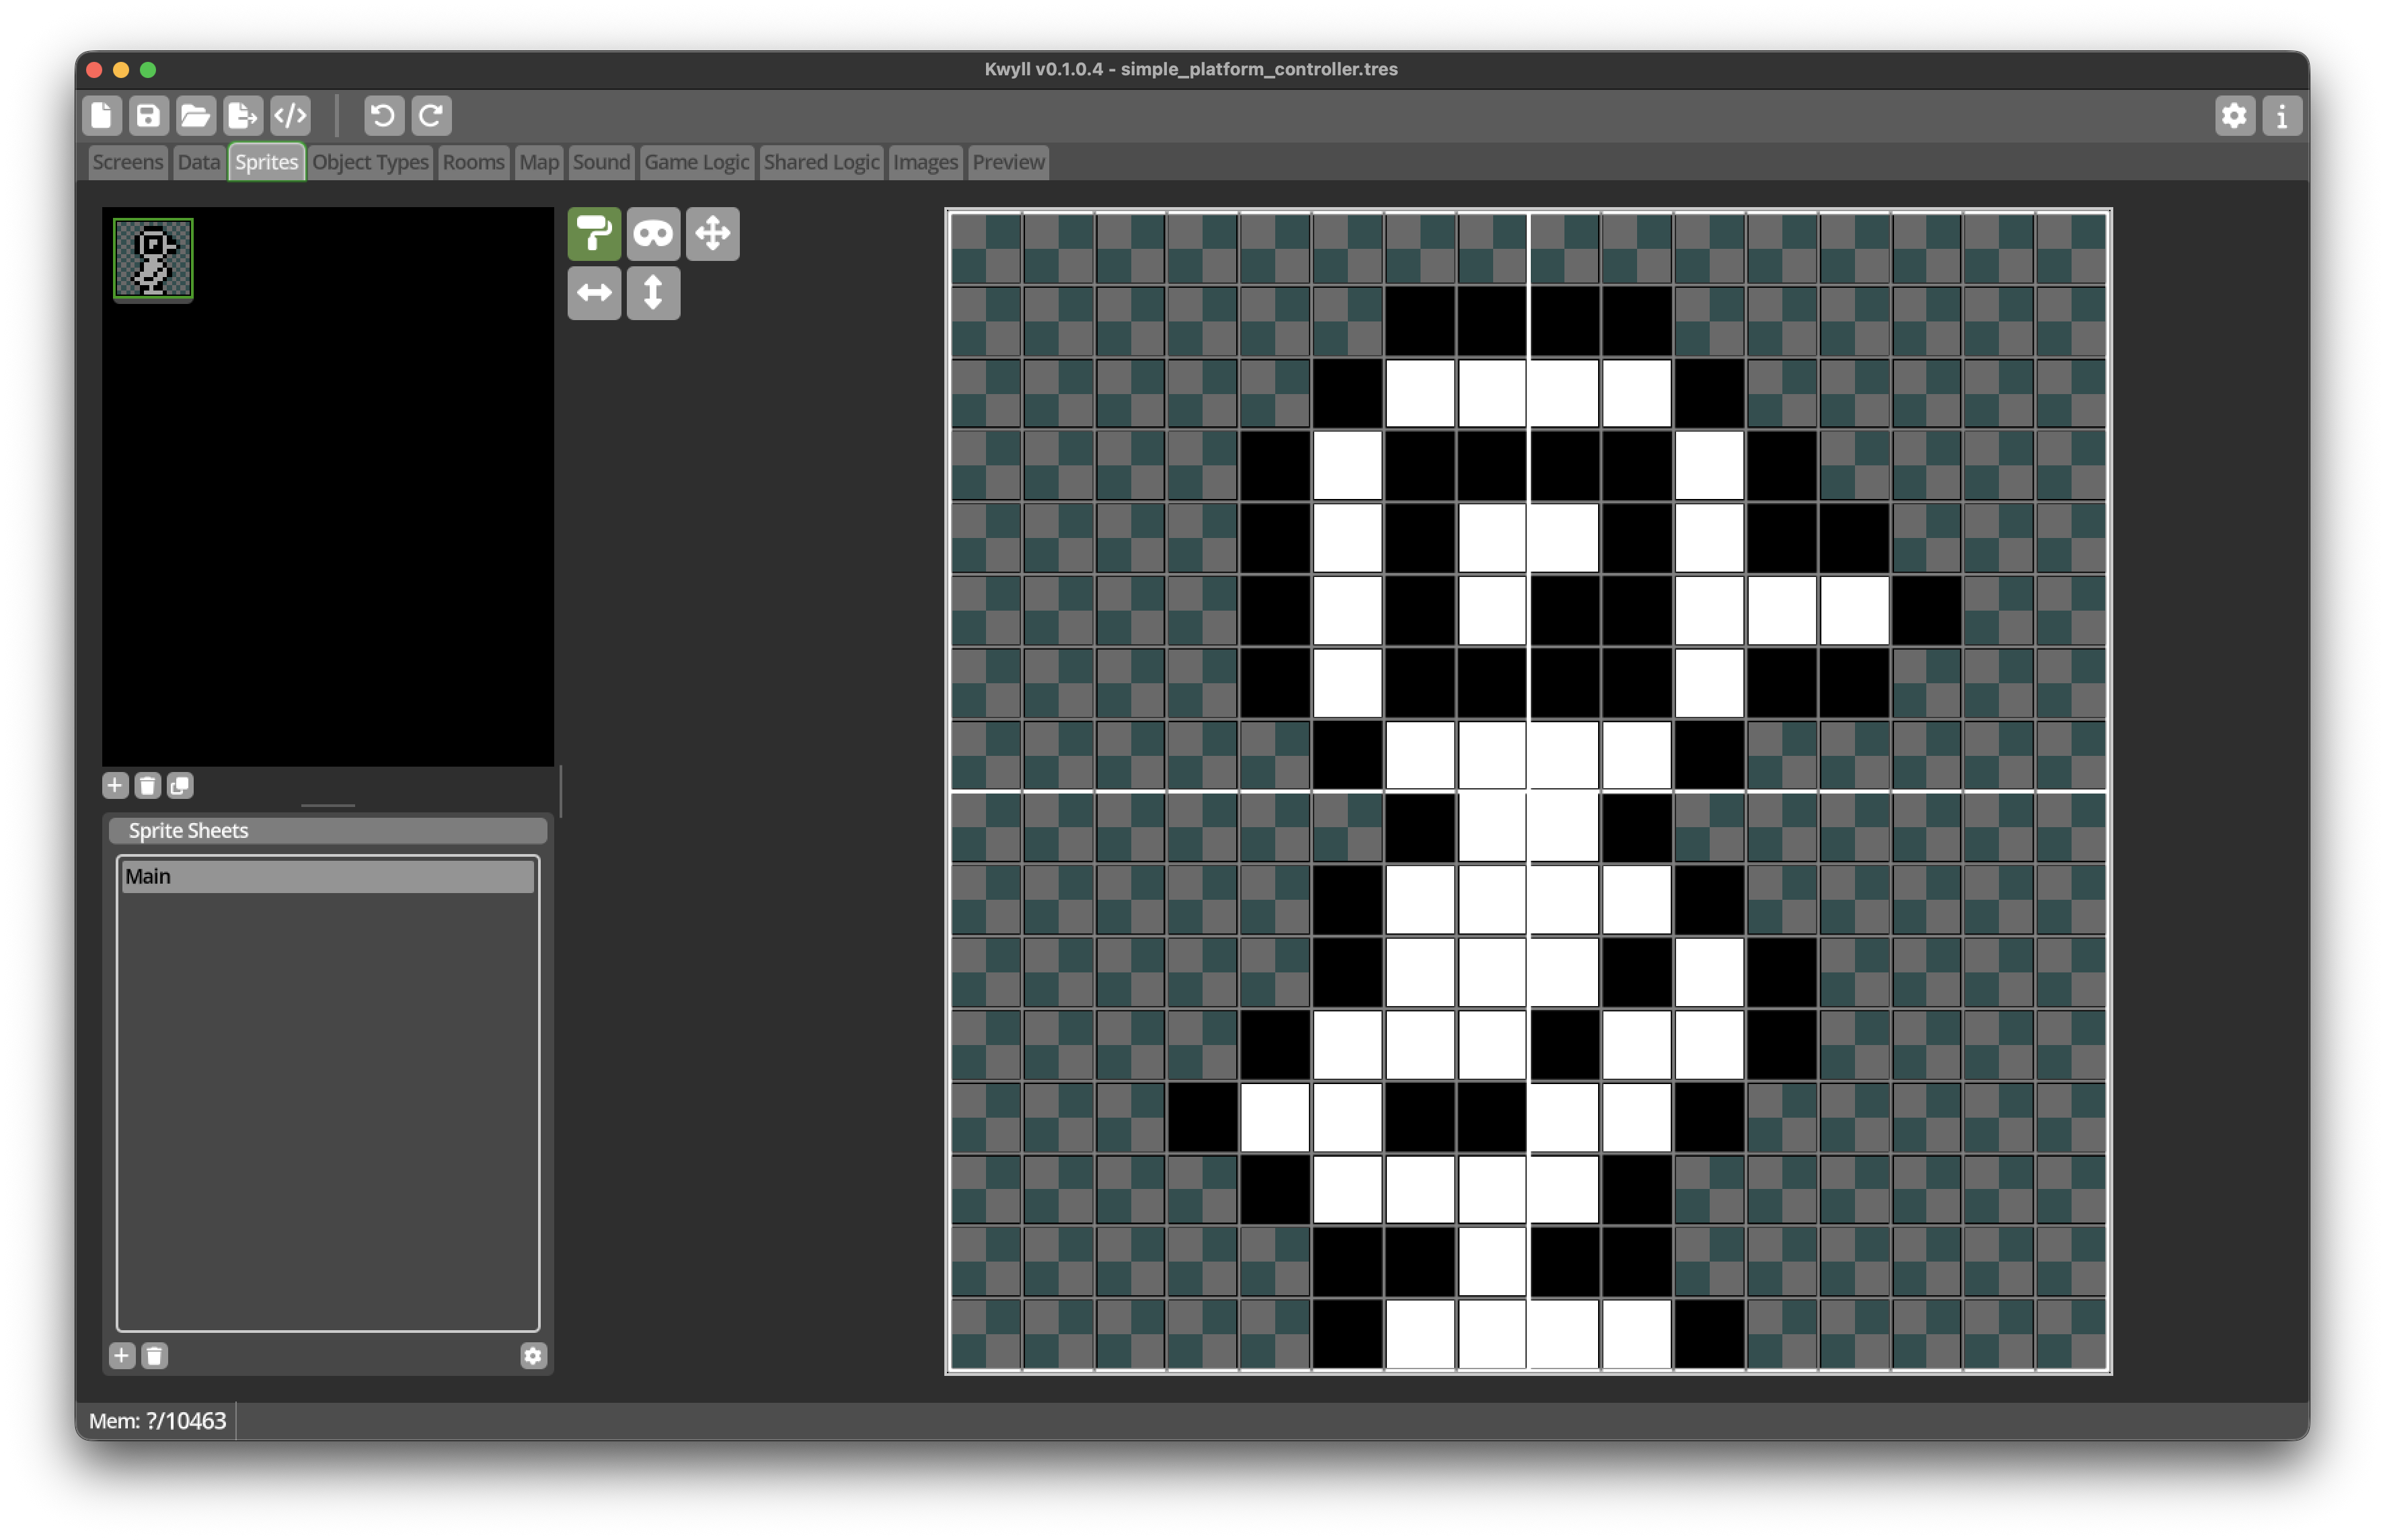Image resolution: width=2385 pixels, height=1540 pixels.
Task: Select the move sprite tool
Action: pos(712,234)
